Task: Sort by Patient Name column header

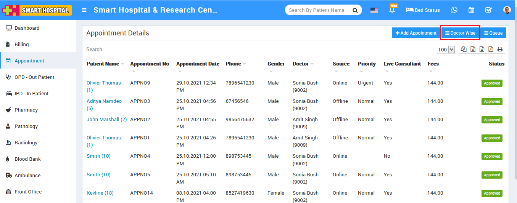Action: (x=103, y=64)
